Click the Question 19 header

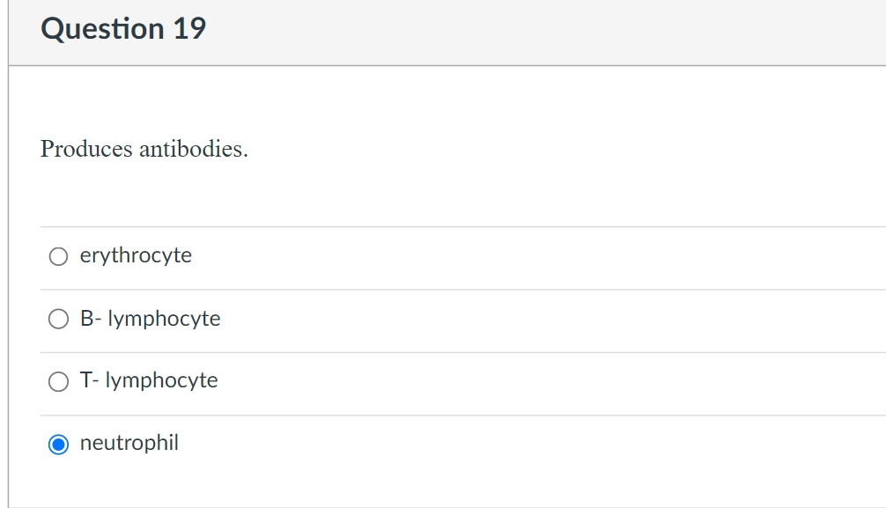123,28
